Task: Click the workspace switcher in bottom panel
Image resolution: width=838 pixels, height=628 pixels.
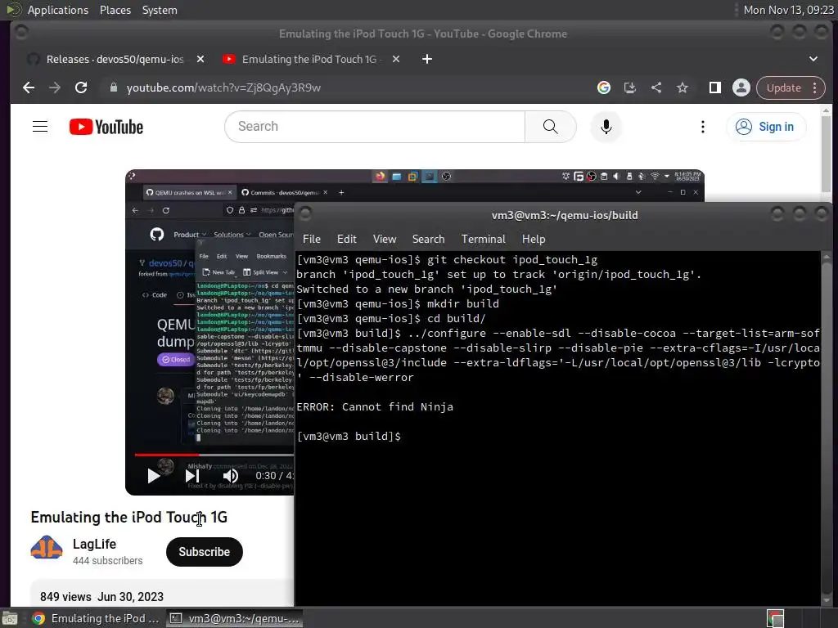Action: coord(775,618)
